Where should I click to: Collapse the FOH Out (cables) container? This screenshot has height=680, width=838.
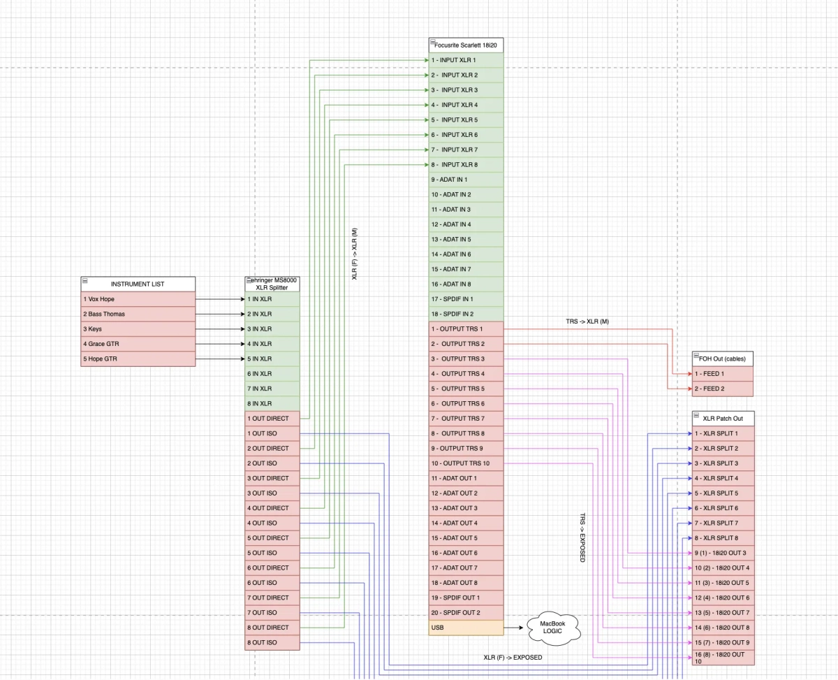(x=696, y=356)
